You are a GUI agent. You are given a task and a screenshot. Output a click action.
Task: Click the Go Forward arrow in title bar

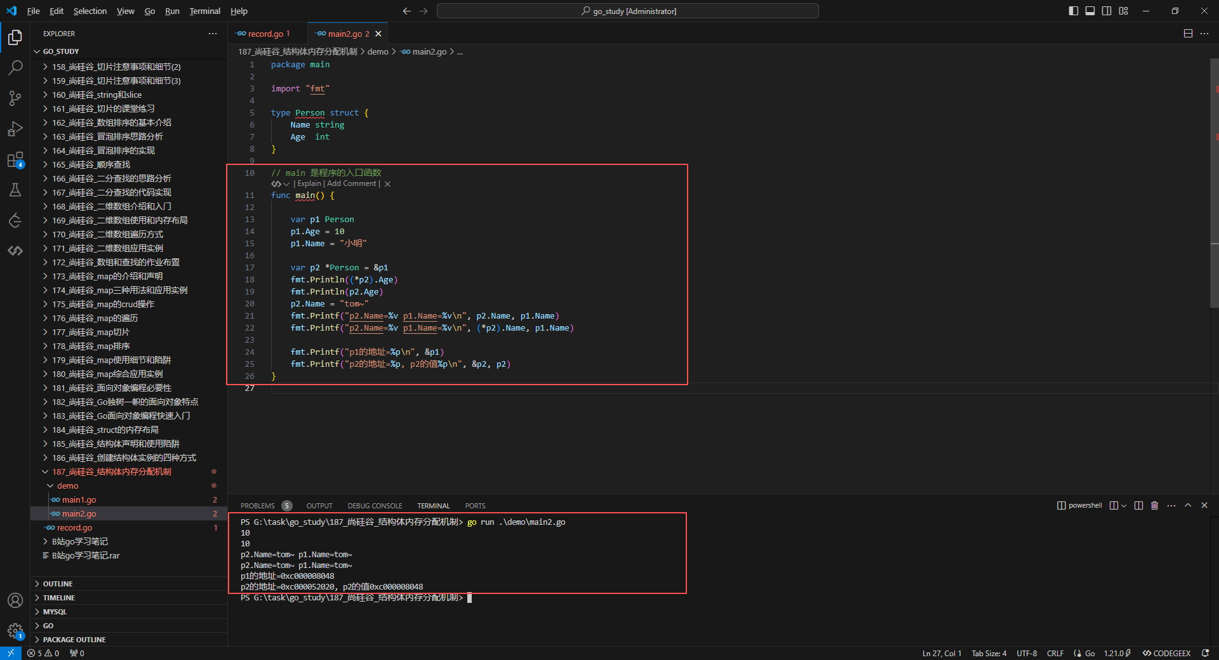tap(423, 11)
